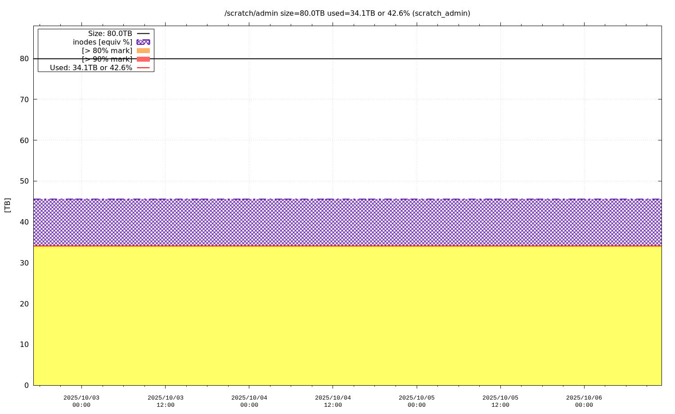Click the purple hatched inodes legend swatch
The height and width of the screenshot is (414, 675).
(143, 42)
